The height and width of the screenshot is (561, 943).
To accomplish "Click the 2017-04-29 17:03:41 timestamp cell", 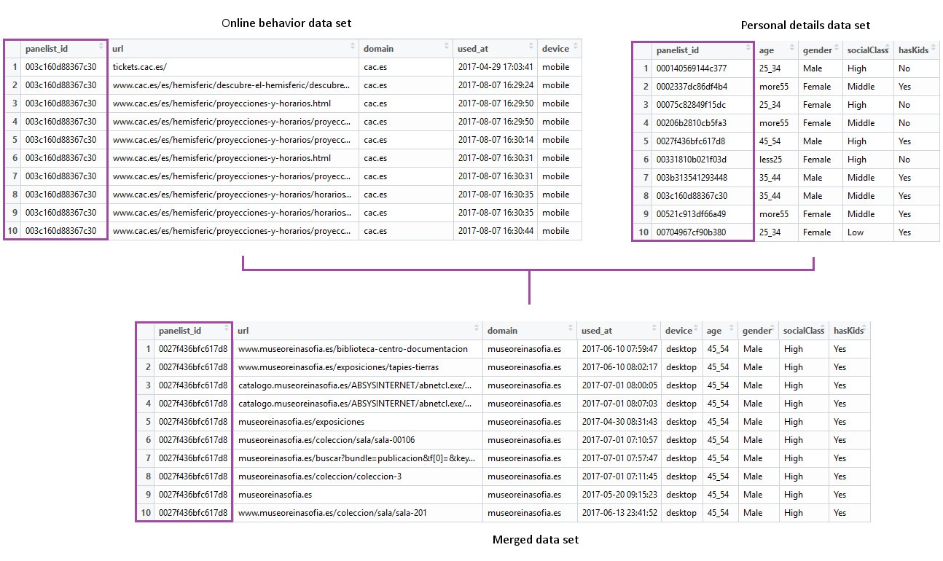I will (495, 67).
